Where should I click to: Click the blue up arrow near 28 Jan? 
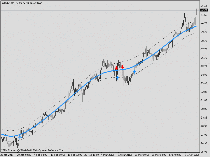coord(20,137)
